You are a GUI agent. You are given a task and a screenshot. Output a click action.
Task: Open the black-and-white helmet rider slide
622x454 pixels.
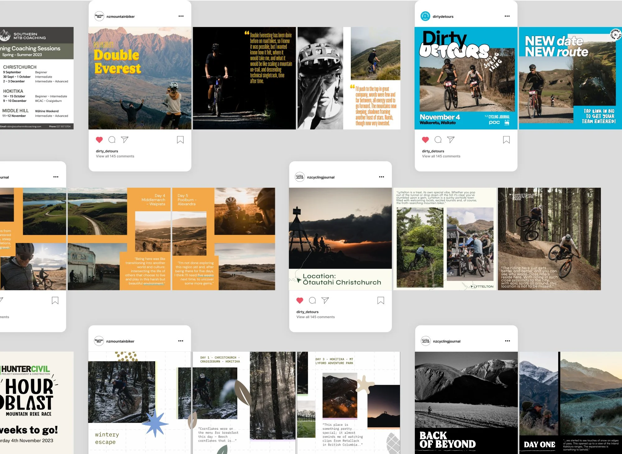[x=349, y=78]
